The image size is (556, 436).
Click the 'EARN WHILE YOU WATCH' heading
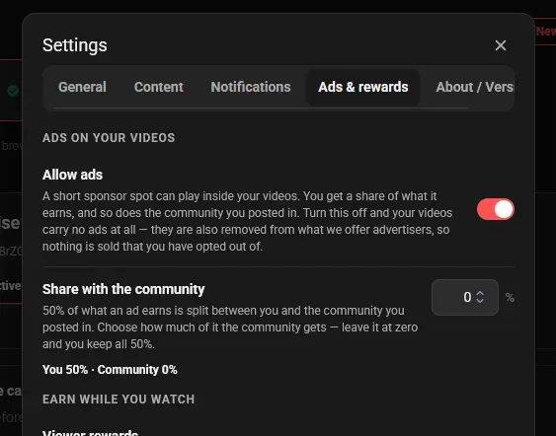pyautogui.click(x=119, y=400)
